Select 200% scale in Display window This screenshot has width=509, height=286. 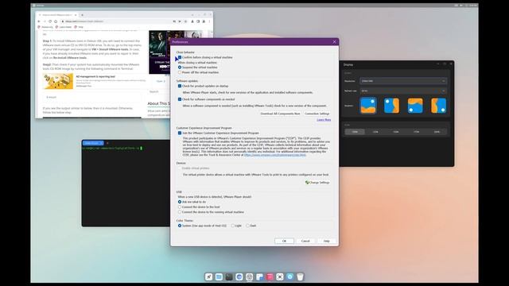437,132
